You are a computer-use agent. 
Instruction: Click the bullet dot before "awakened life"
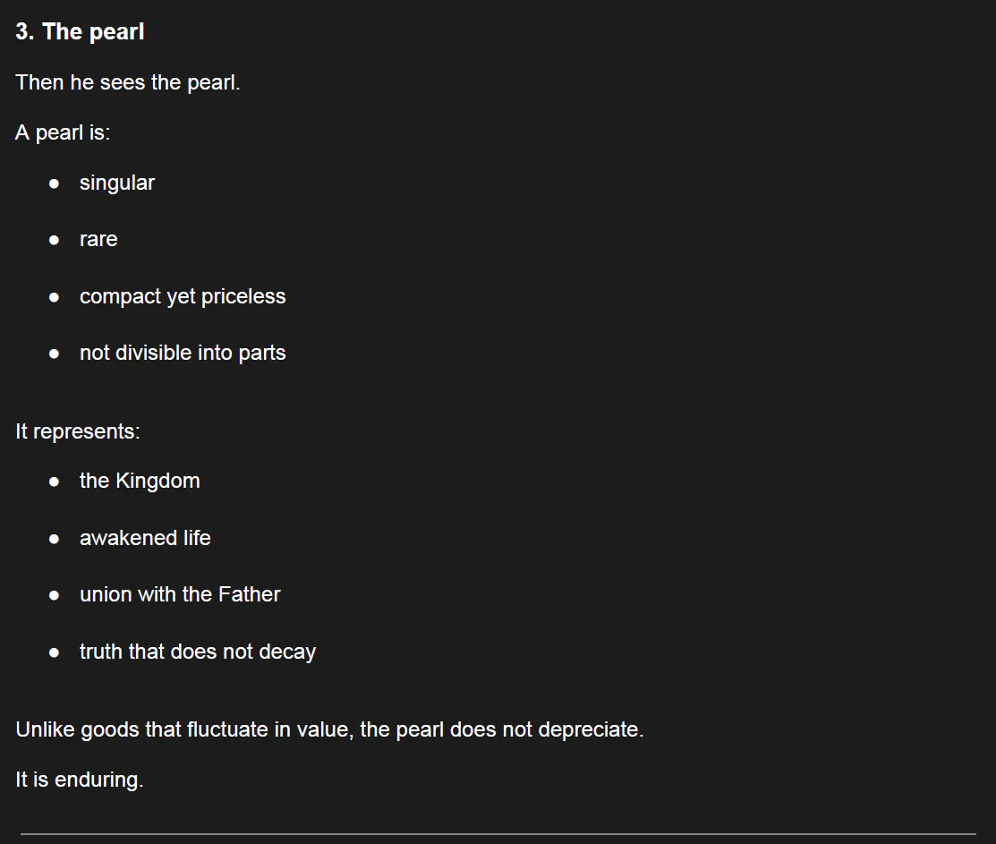tap(55, 539)
